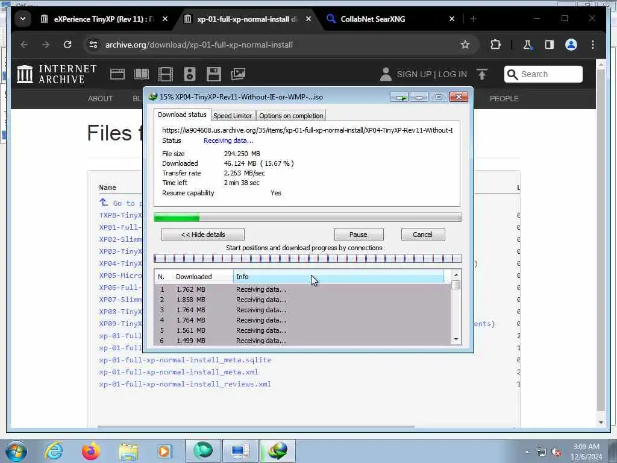Pause the download
Screen dimensions: 617x463
tap(359, 235)
